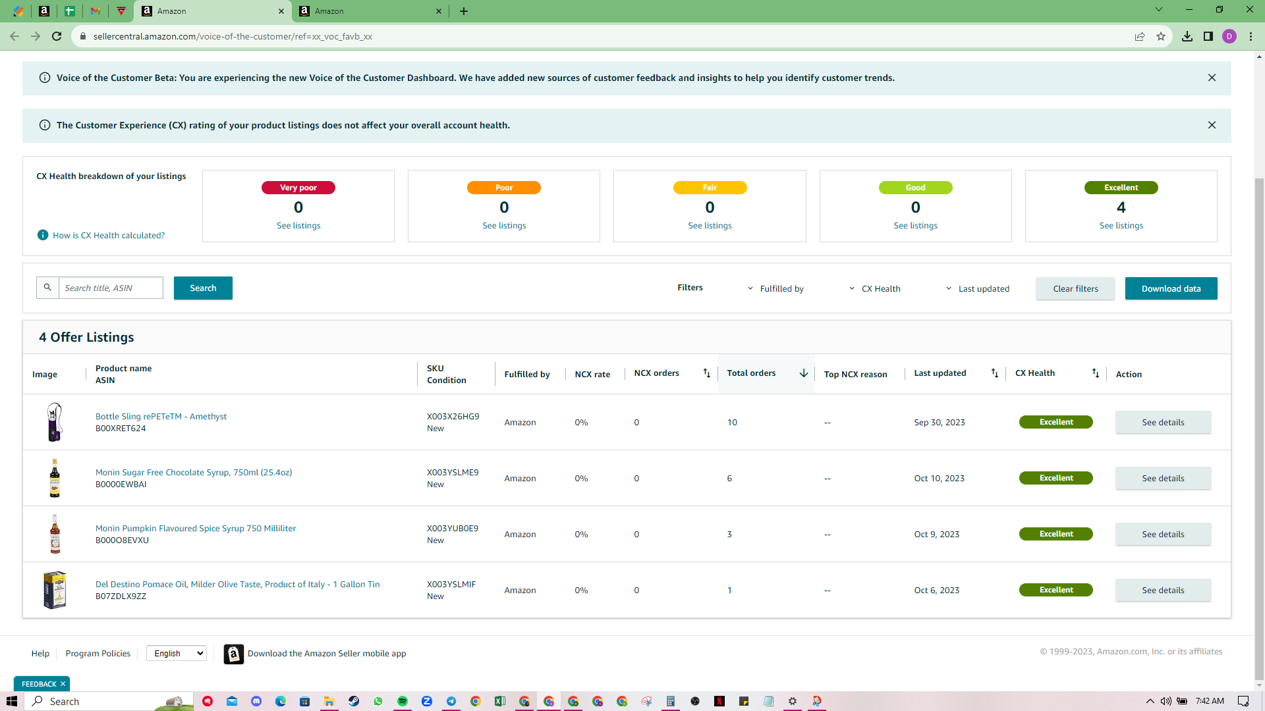Open the CX Health filter dropdown
Screen dimensions: 1265x711
874,288
